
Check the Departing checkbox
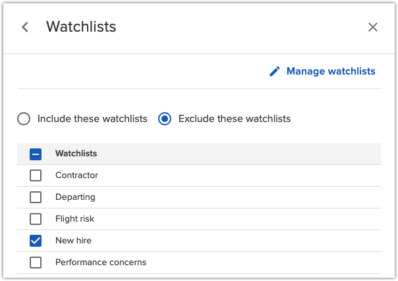click(x=36, y=197)
